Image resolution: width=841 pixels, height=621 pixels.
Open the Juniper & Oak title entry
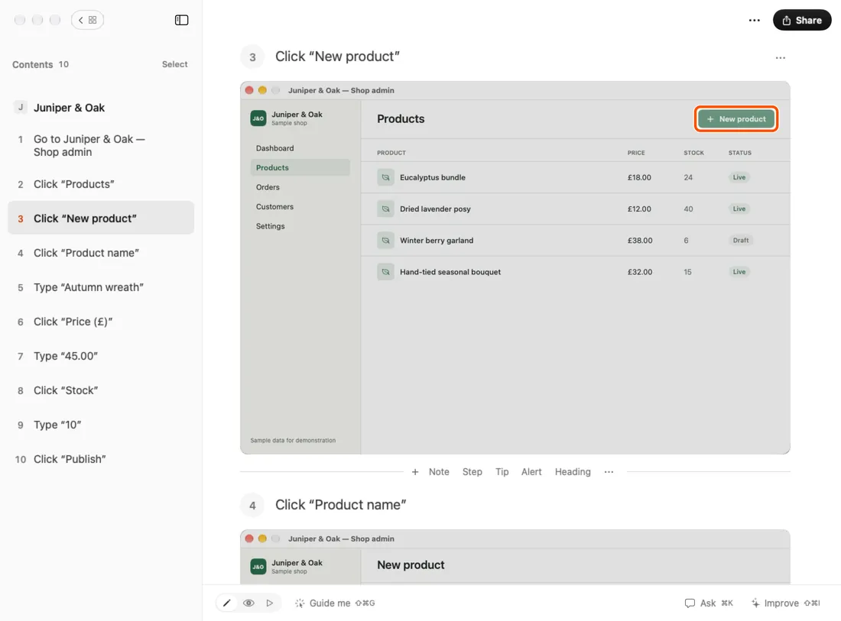point(101,108)
